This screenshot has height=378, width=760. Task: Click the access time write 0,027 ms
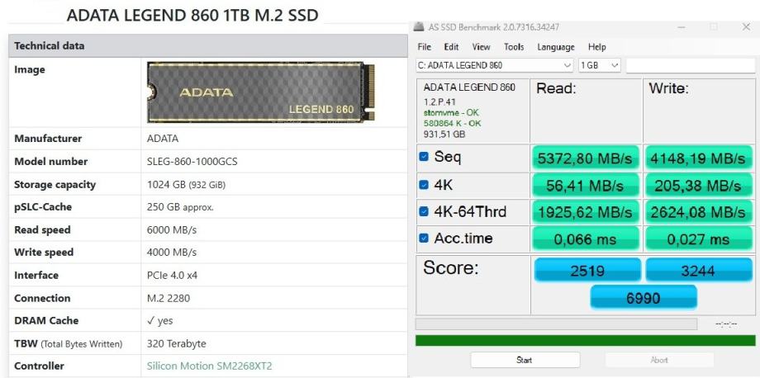(x=698, y=239)
